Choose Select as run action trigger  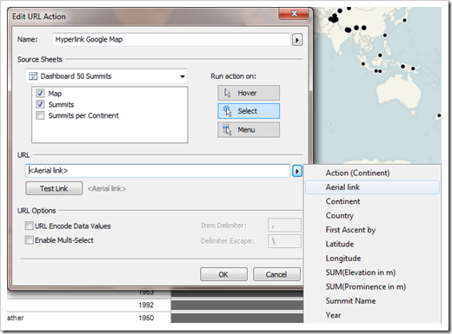tap(249, 111)
